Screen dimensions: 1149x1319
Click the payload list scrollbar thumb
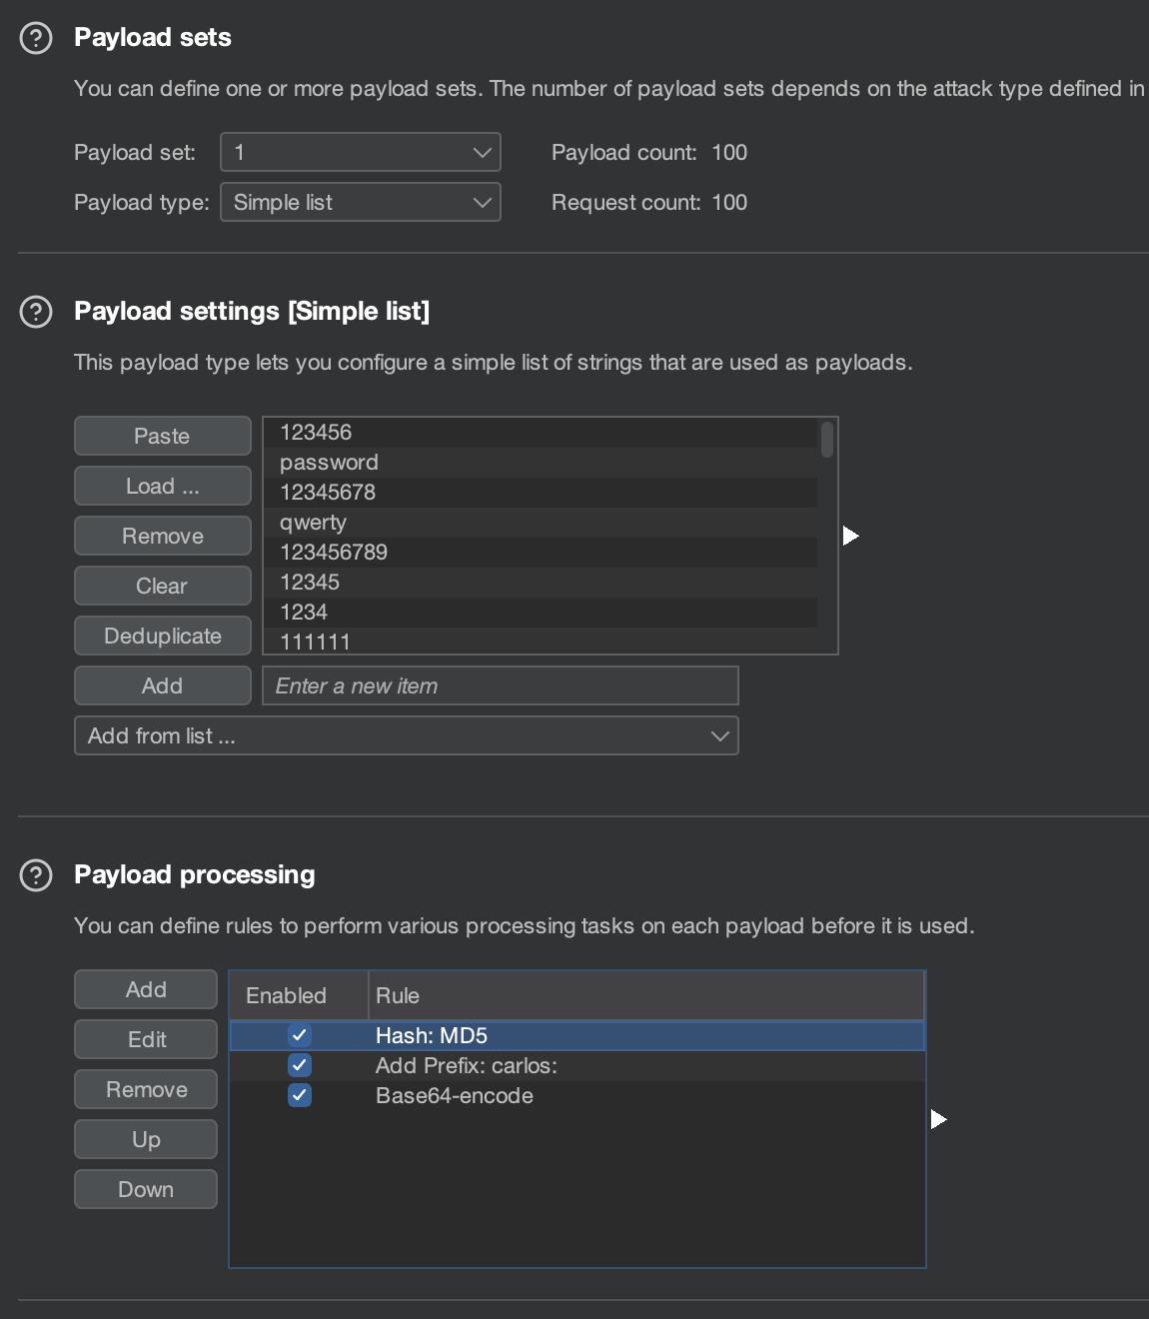(826, 440)
